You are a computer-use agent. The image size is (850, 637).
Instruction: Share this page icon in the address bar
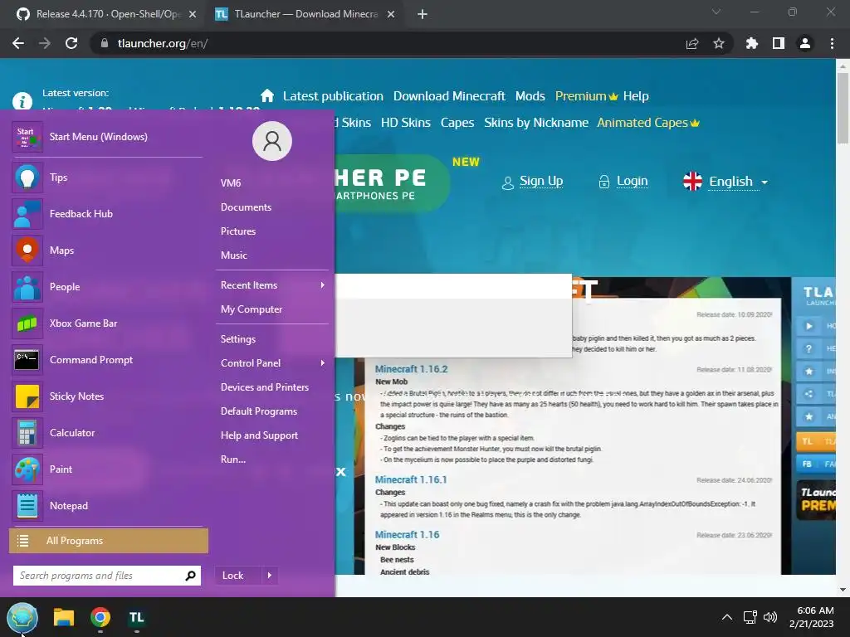click(692, 43)
